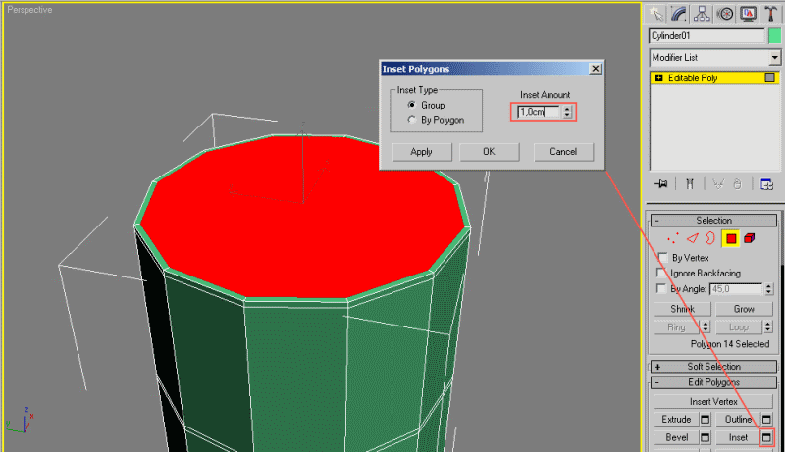Click Apply in Inset Polygons dialog

(x=422, y=152)
